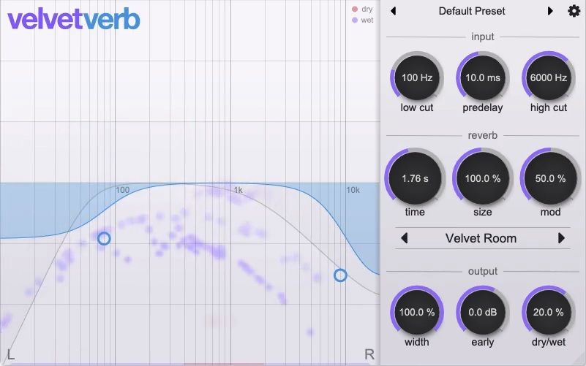Screen dimensions: 586x366
Task: Click the 'R' stereo marker on graph
Action: click(369, 354)
